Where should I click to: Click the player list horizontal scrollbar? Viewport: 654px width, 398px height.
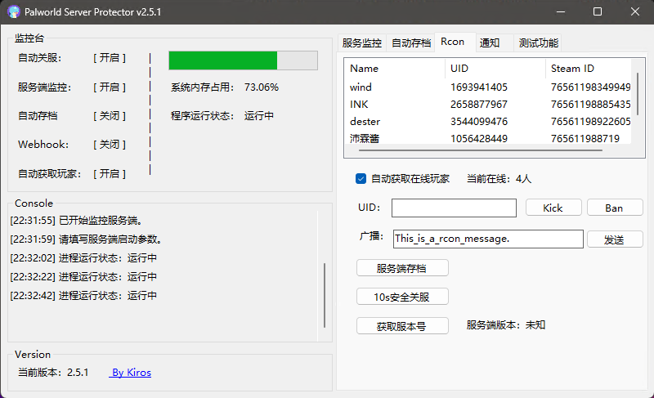[481, 150]
